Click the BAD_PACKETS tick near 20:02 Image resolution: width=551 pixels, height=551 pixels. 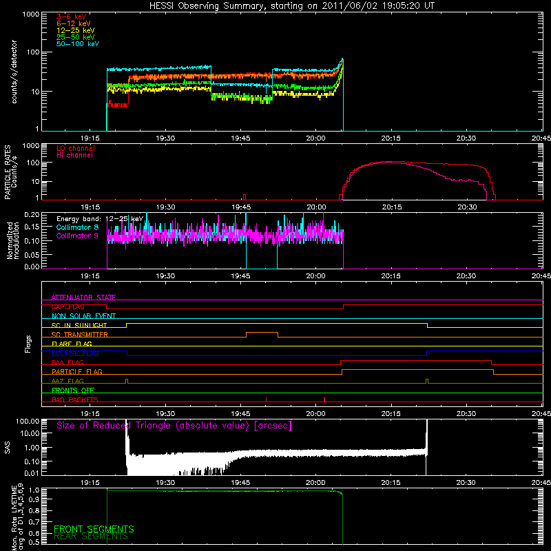pos(324,399)
